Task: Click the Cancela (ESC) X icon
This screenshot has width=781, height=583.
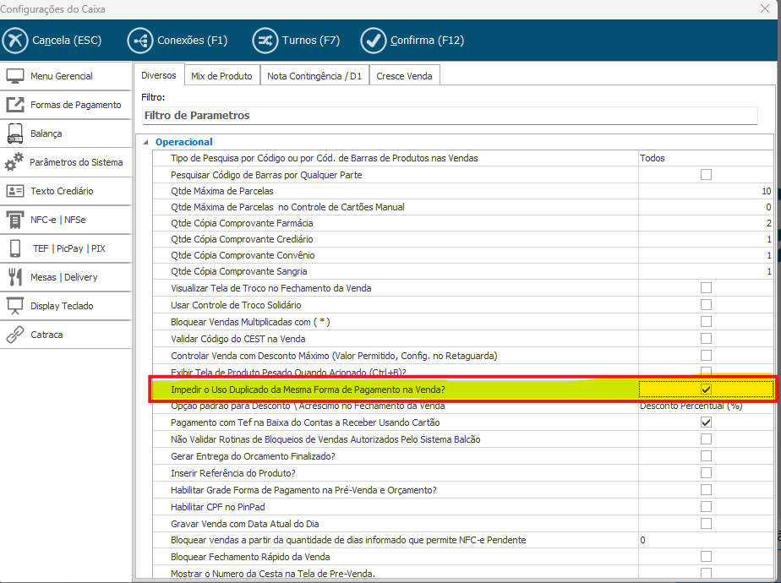Action: [x=15, y=40]
